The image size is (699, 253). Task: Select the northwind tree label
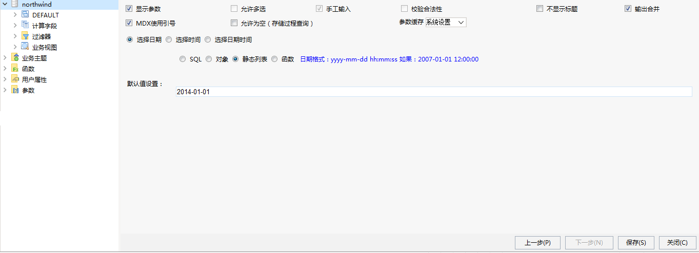[37, 4]
